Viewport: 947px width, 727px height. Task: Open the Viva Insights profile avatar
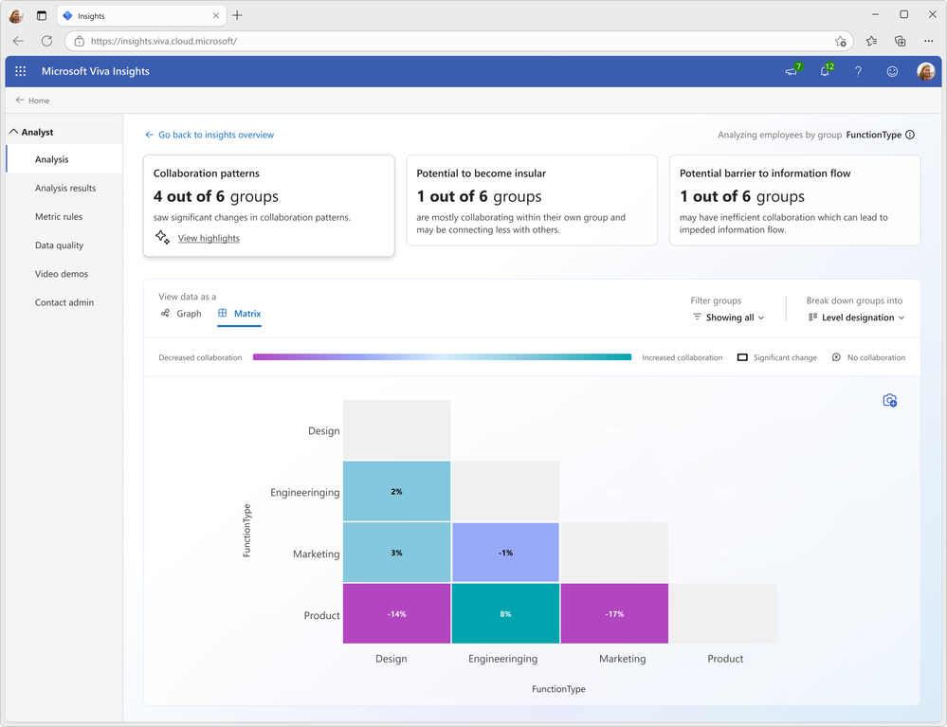pos(925,71)
